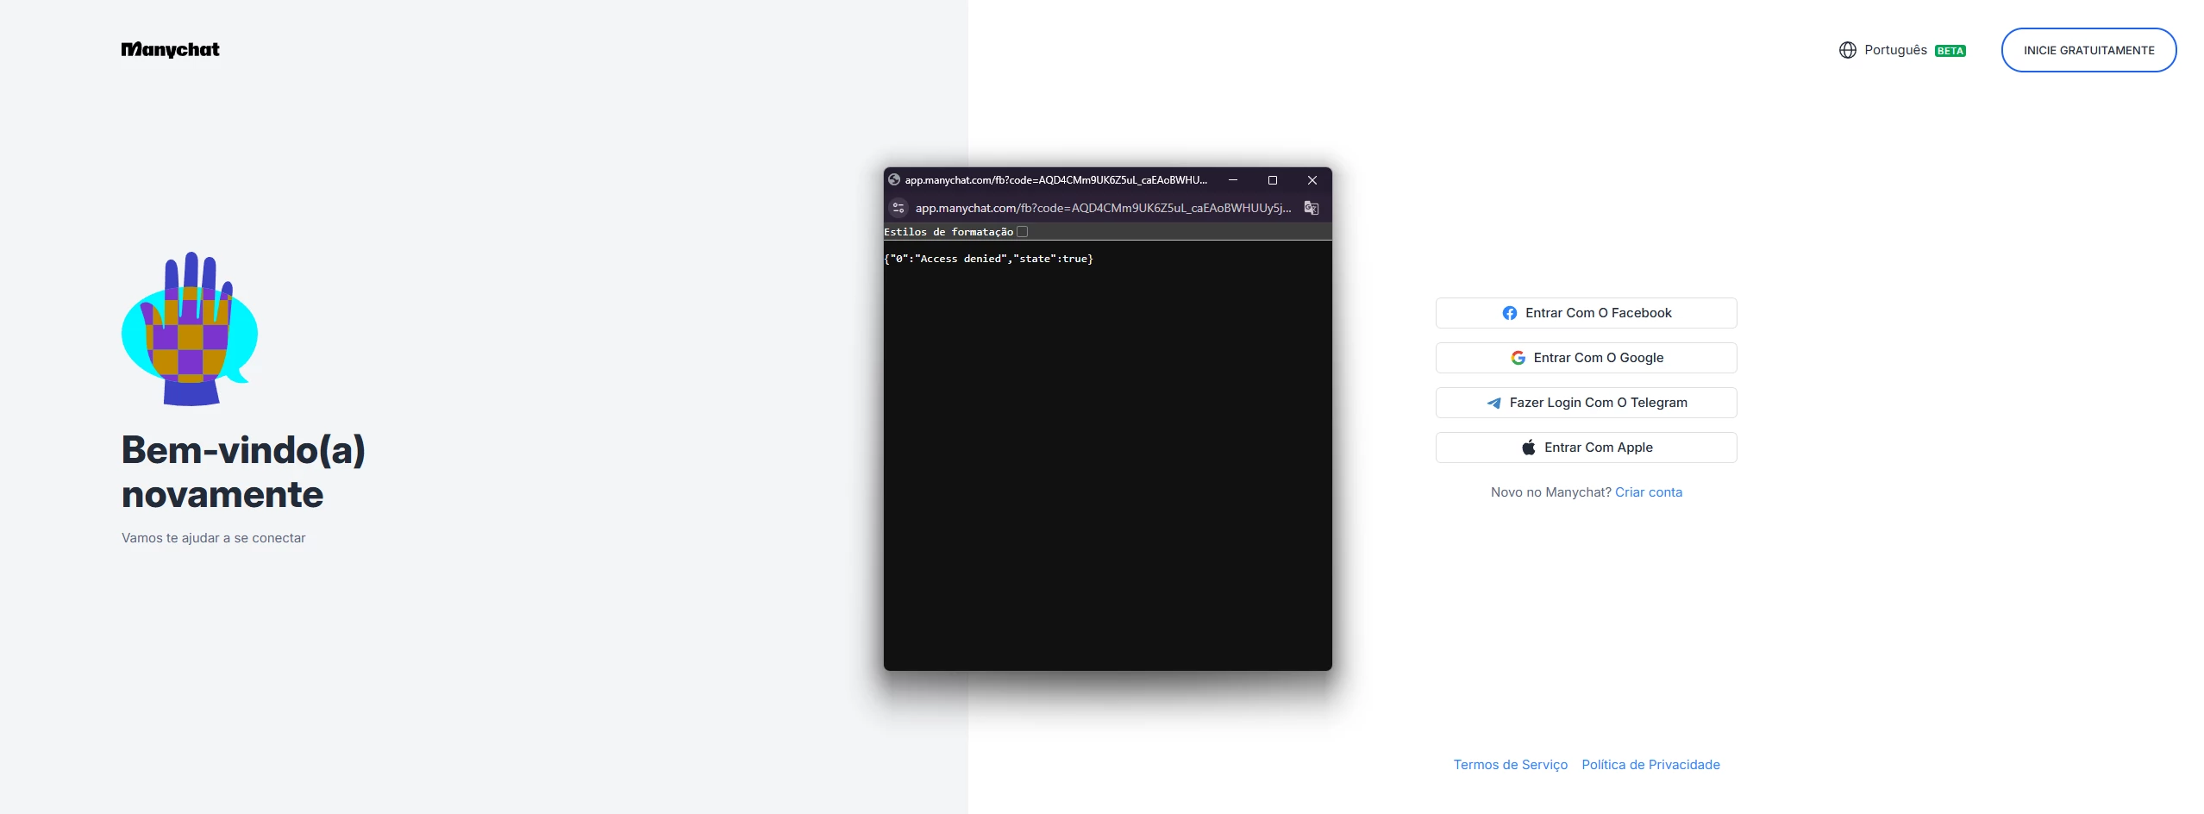Click the globe favicon in popup title bar
Viewport: 2204px width, 814px height.
click(x=894, y=180)
